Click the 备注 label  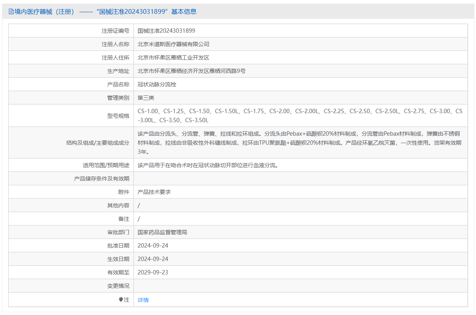(124, 219)
